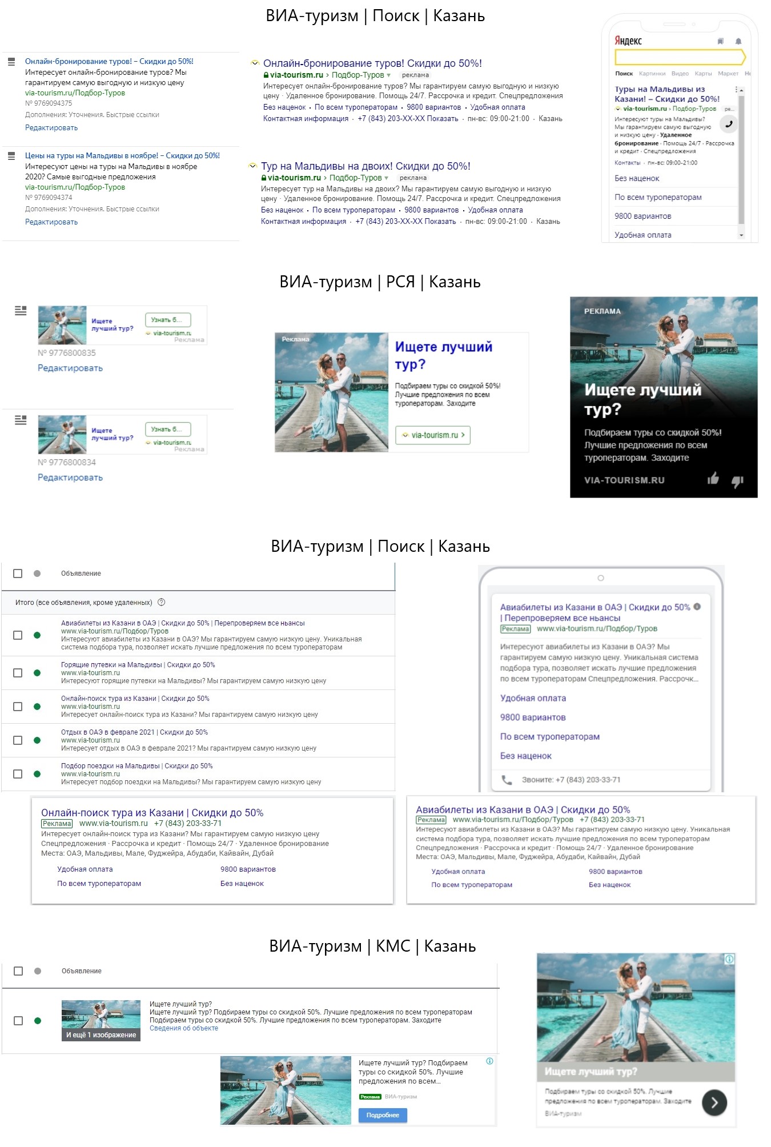Screen dimensions: 771x1147
Task: Open the Маркет tab in the Yandex phone preview
Action: [x=728, y=74]
